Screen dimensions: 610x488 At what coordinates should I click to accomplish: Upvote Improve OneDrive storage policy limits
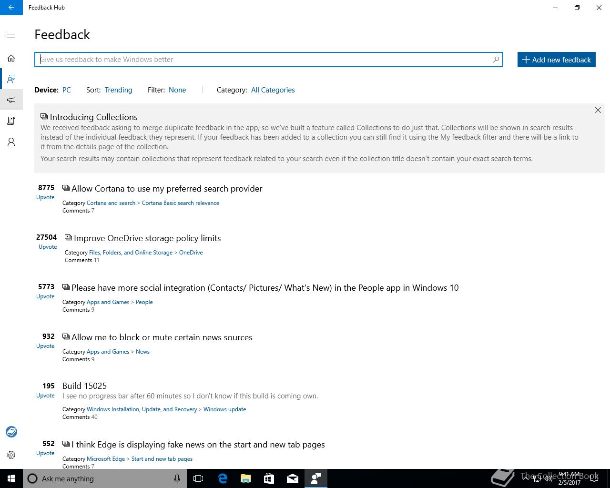click(48, 247)
